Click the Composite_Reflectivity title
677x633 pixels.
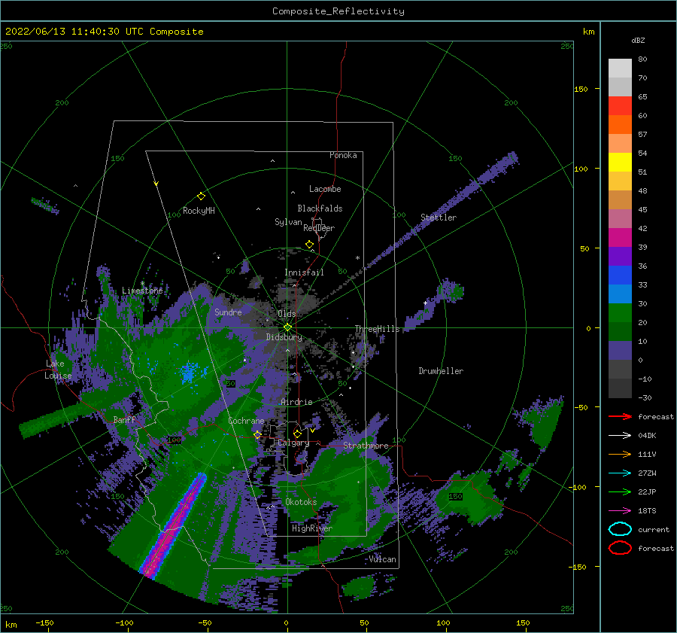coord(338,11)
